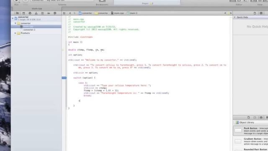Show the Code Snippet library
Viewport: 268px width, 151px height.
click(255, 117)
